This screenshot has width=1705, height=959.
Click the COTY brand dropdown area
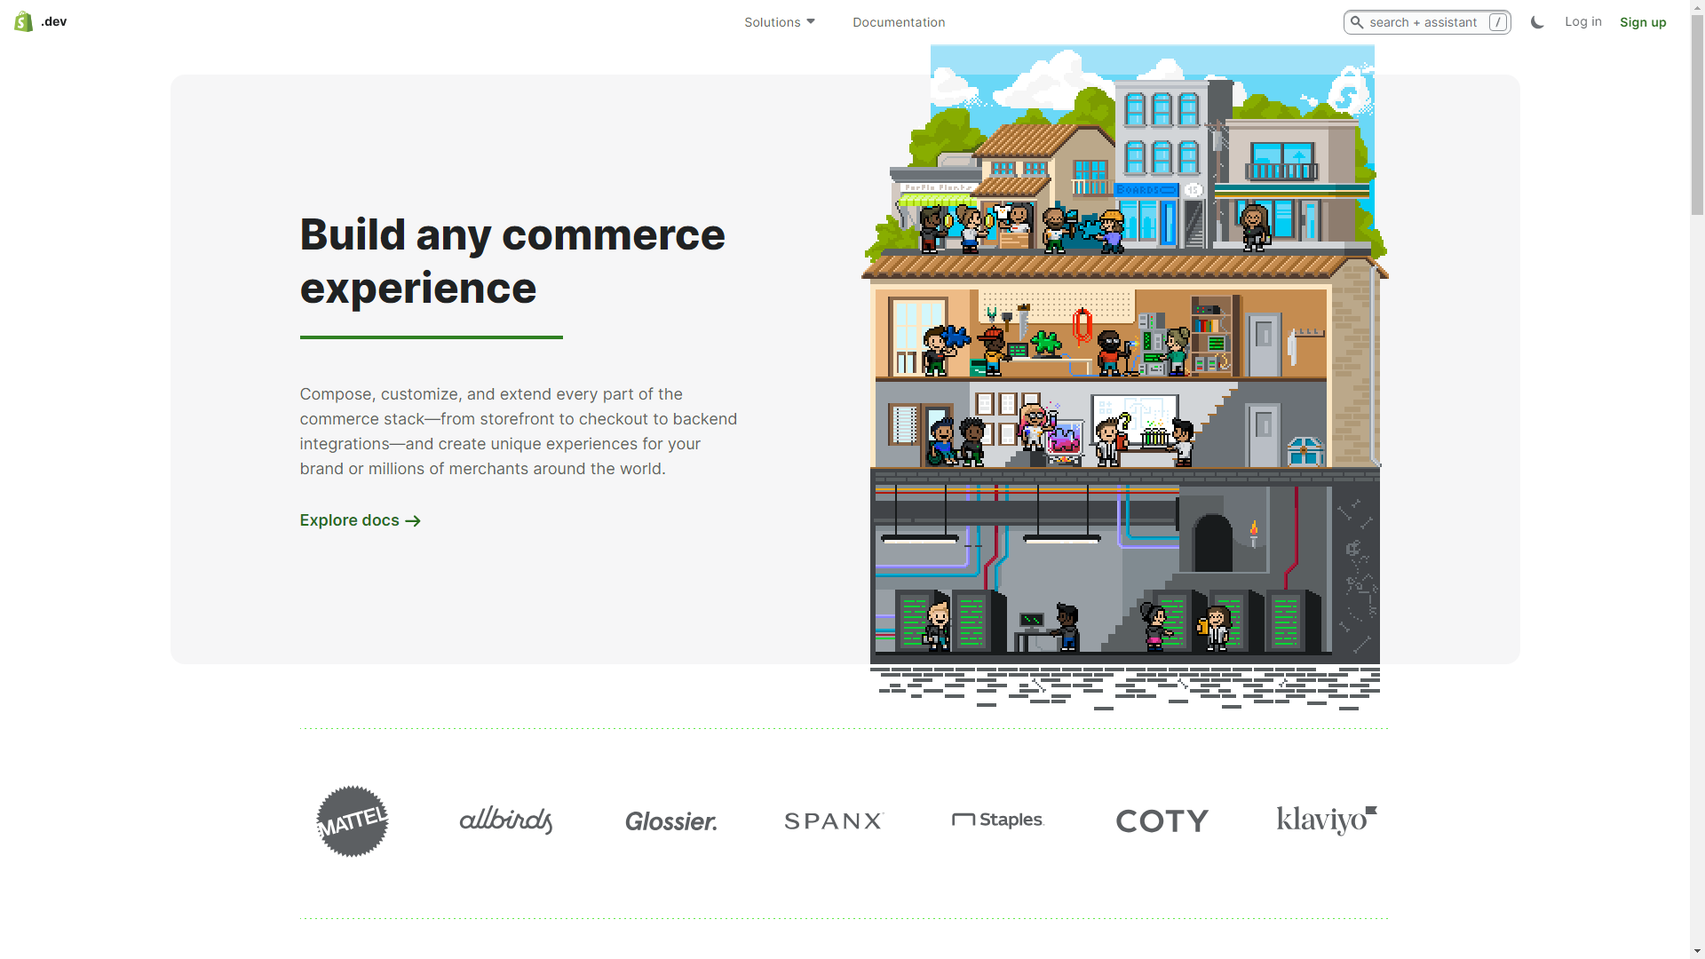coord(1162,820)
